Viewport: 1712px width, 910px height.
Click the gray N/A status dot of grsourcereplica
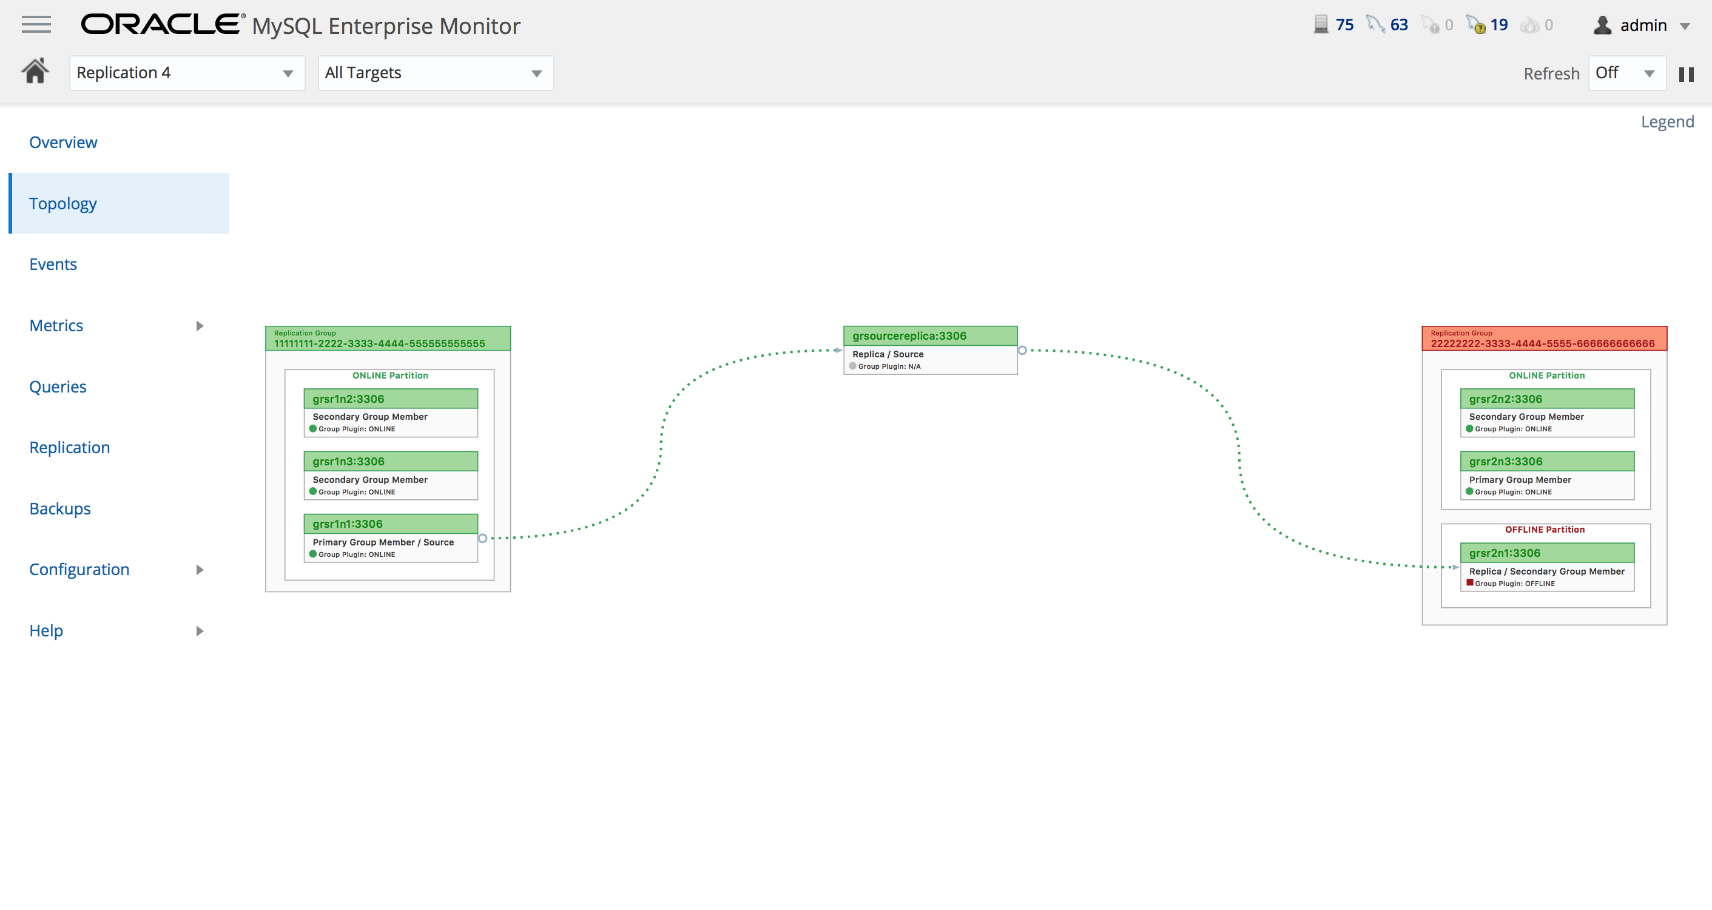[853, 366]
